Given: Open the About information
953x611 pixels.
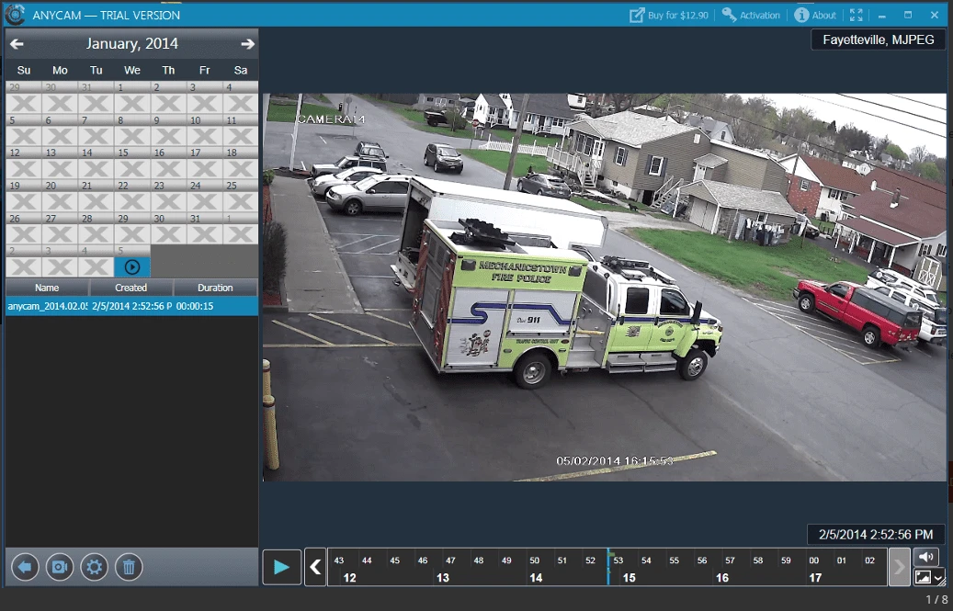Looking at the screenshot, I should coord(816,16).
